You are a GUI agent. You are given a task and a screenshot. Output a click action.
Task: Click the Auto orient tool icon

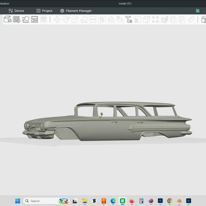click(x=26, y=19)
